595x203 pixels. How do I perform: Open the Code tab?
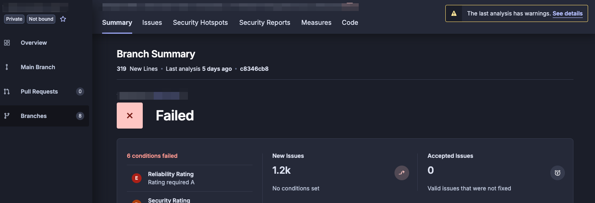click(350, 23)
